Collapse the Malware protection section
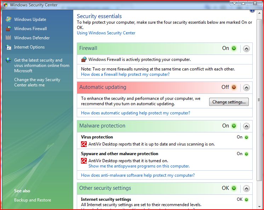Viewport: 264px width, 210px height. pyautogui.click(x=246, y=126)
